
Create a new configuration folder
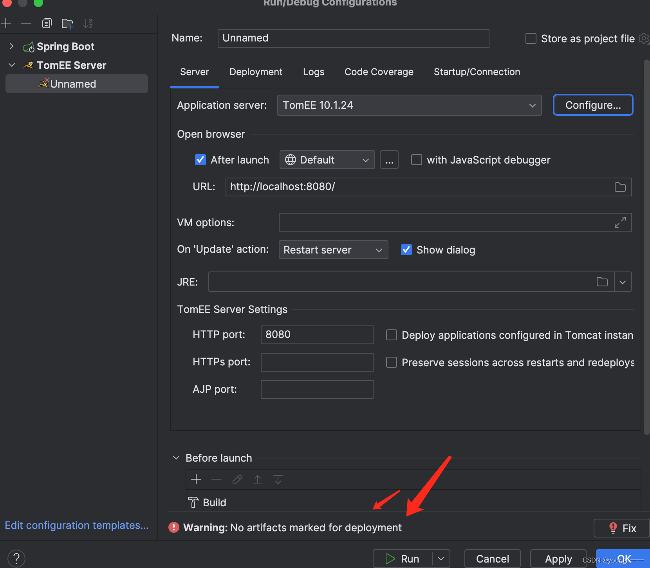coord(67,23)
